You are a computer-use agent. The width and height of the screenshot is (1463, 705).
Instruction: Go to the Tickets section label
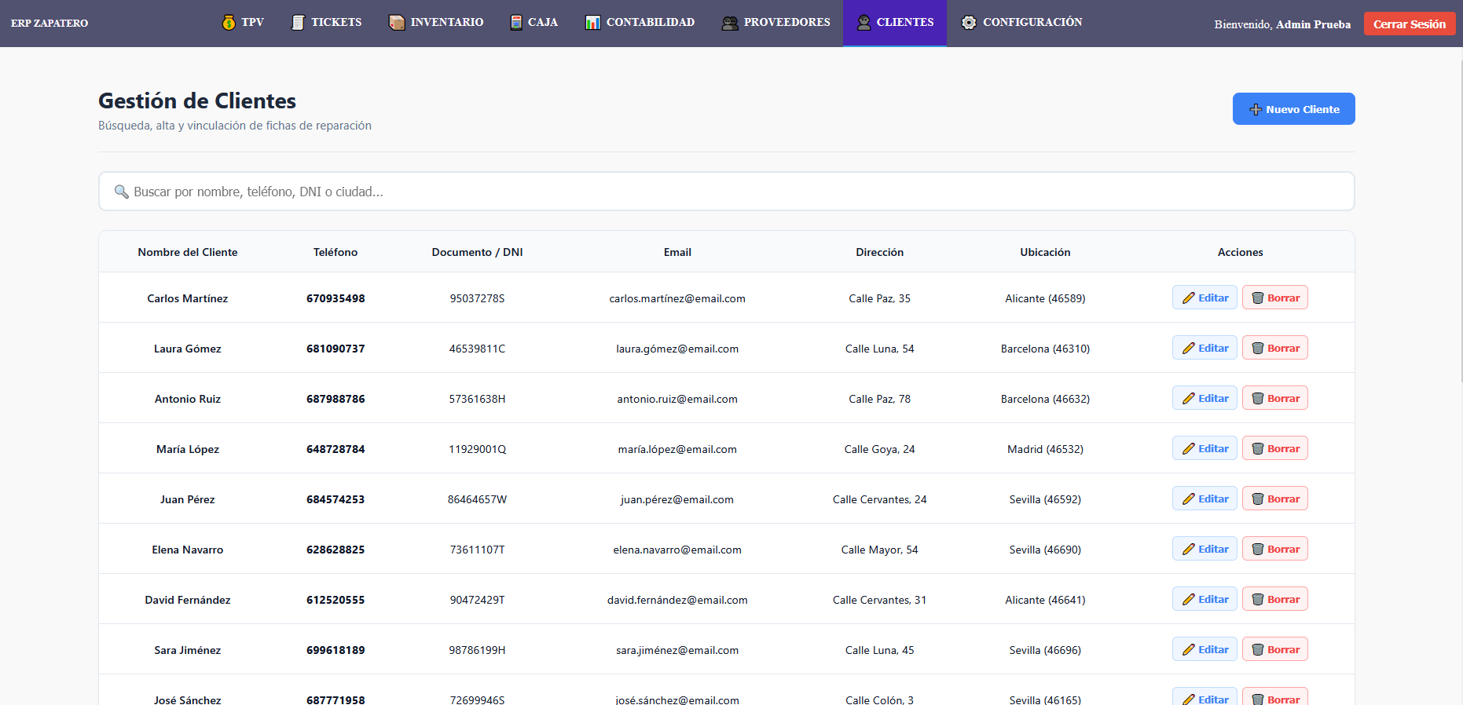click(x=336, y=22)
